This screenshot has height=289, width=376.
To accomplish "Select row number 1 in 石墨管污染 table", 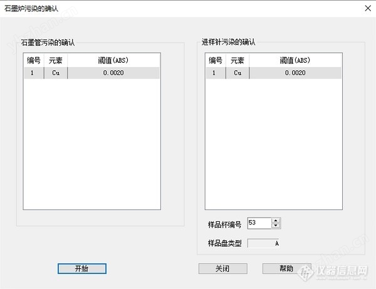I will click(x=33, y=73).
